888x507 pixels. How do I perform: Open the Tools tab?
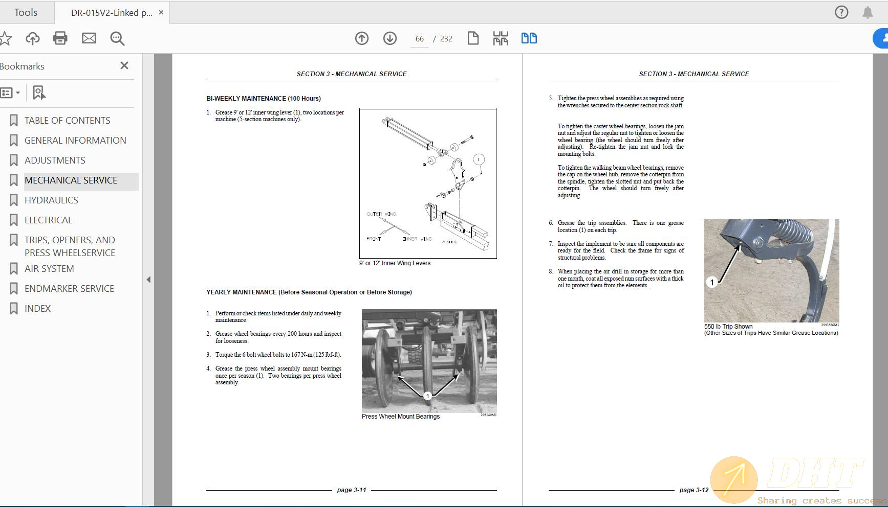pyautogui.click(x=26, y=12)
